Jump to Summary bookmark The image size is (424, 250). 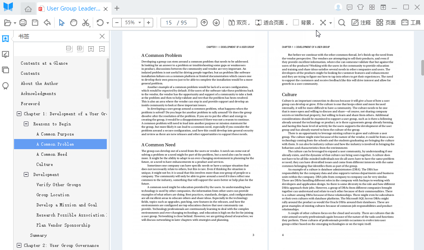tap(39, 236)
